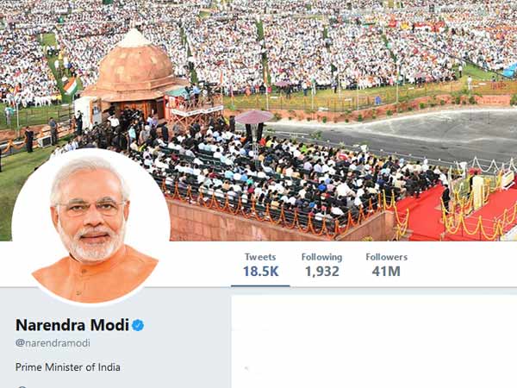Click the 41M followers count
The width and height of the screenshot is (517, 388).
pos(386,272)
